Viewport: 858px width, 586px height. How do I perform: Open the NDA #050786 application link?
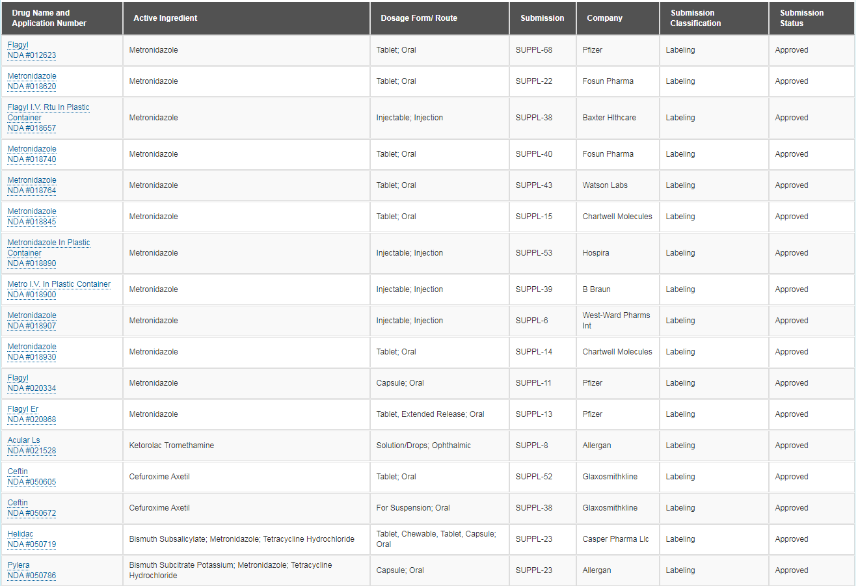tap(32, 576)
